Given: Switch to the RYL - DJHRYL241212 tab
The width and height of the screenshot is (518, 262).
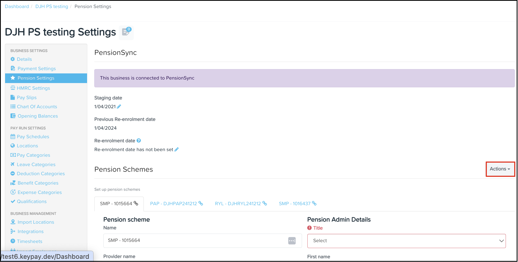Looking at the screenshot, I should click(238, 204).
